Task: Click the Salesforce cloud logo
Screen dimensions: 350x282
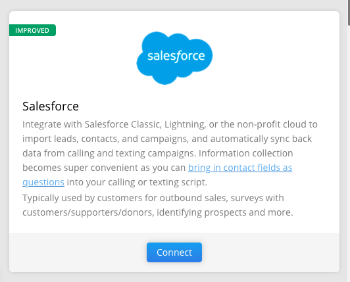Action: pos(174,58)
